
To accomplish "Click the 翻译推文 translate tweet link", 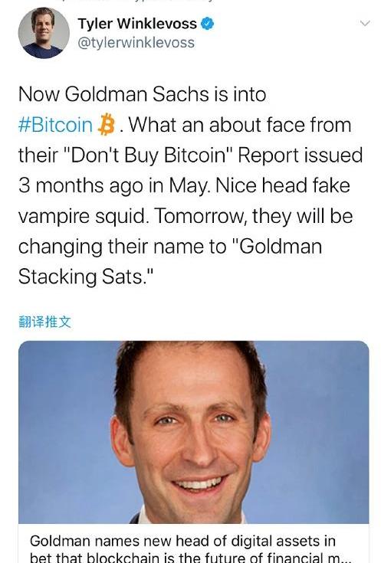I will tap(44, 322).
